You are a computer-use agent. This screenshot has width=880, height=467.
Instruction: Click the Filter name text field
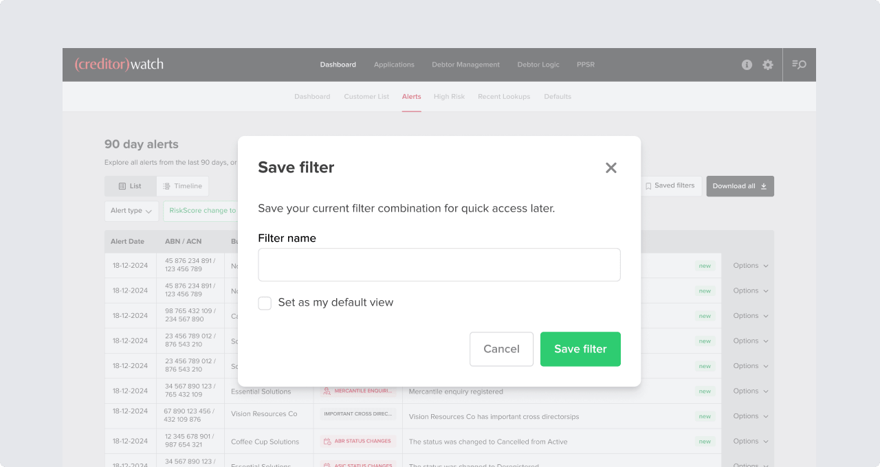[x=439, y=264]
